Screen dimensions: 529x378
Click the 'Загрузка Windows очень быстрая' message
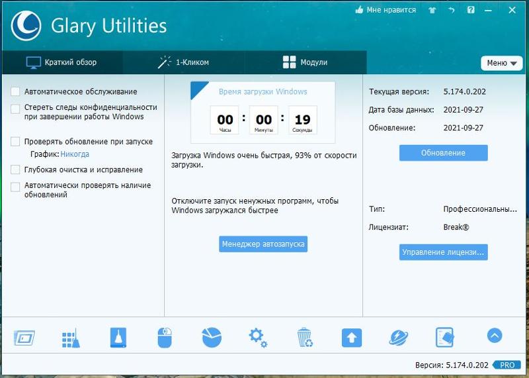pos(264,160)
